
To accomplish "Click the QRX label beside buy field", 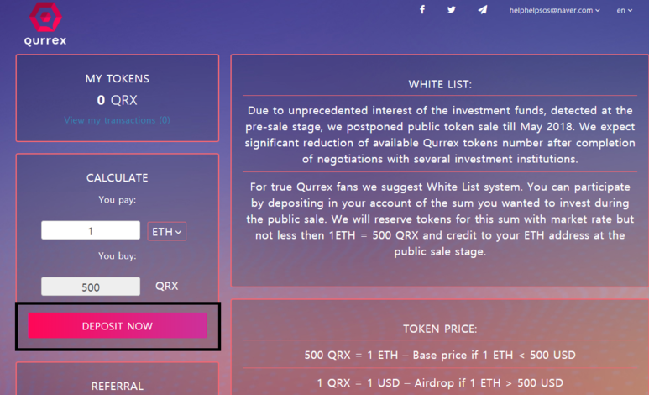I will pos(167,286).
